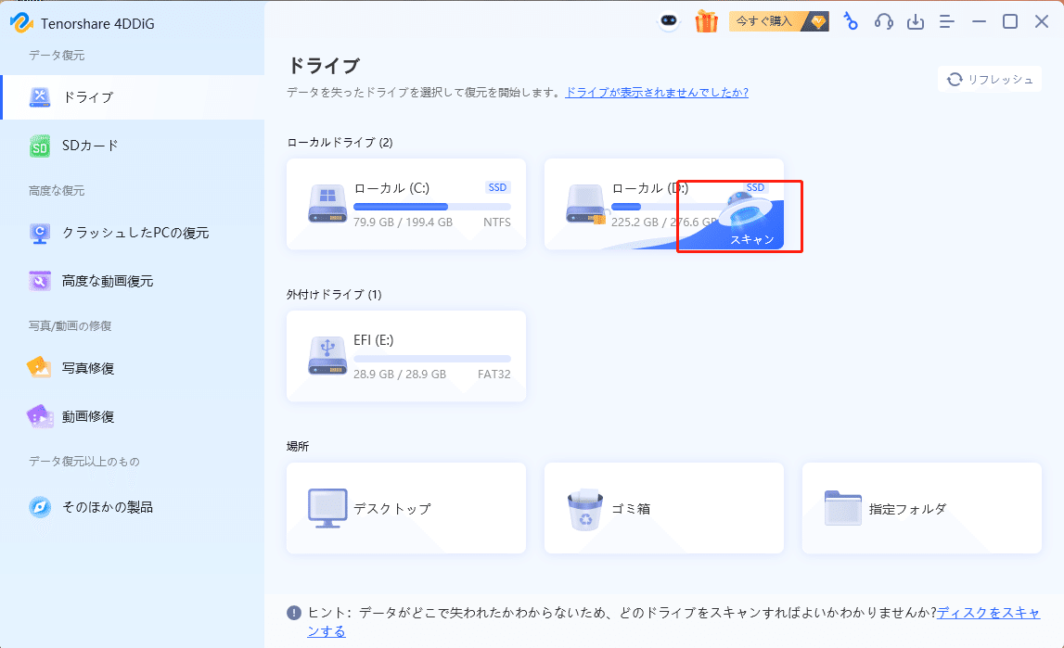Close the 4DDiG window
This screenshot has height=648, width=1064.
[x=1042, y=21]
